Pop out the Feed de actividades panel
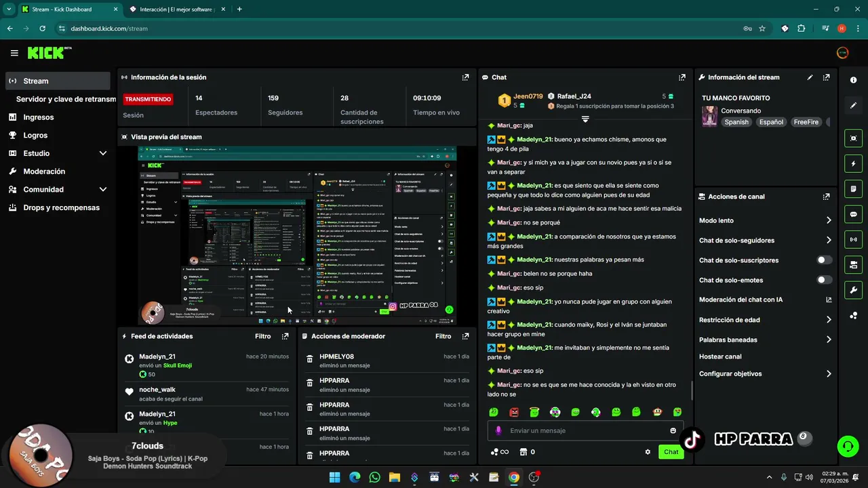Viewport: 868px width, 488px height. [x=285, y=336]
